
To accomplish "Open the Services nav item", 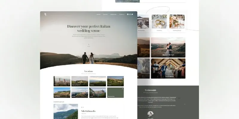I will (x=105, y=14).
